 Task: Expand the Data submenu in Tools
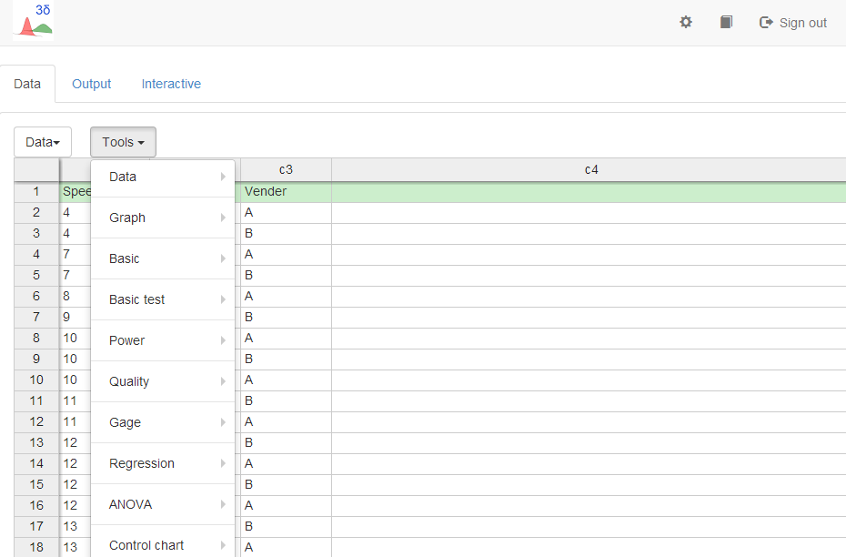[163, 177]
